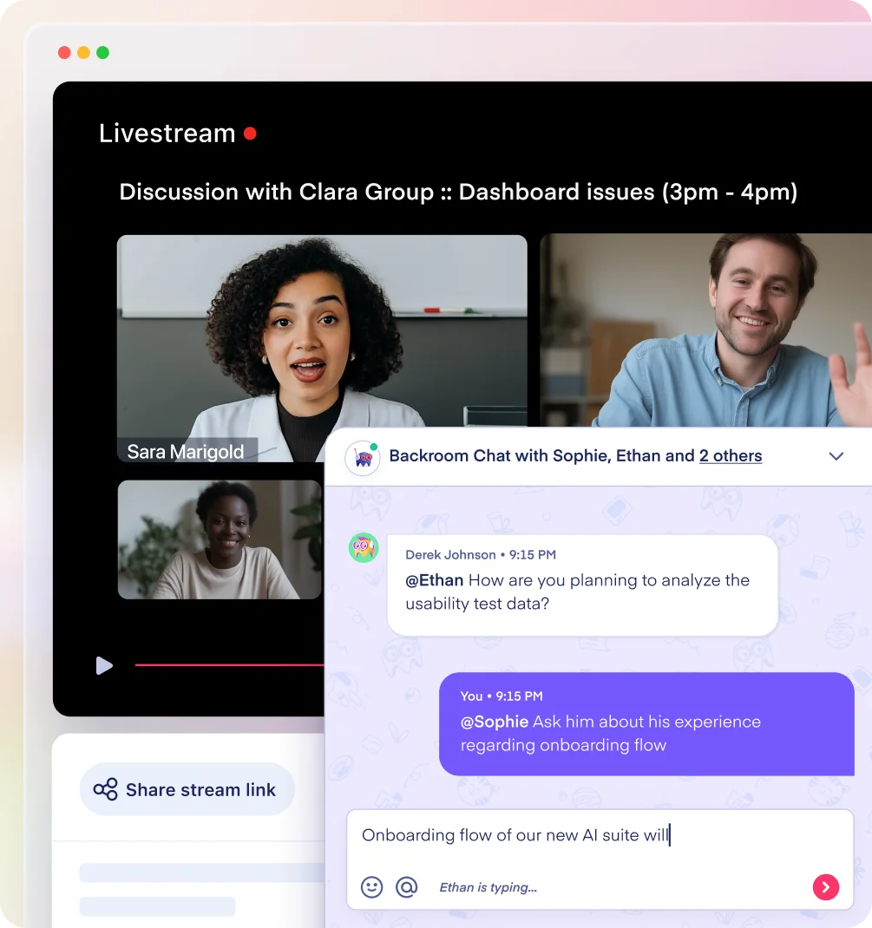Click the 'Derek Johnson • 9:15 PM' message header

coord(481,554)
